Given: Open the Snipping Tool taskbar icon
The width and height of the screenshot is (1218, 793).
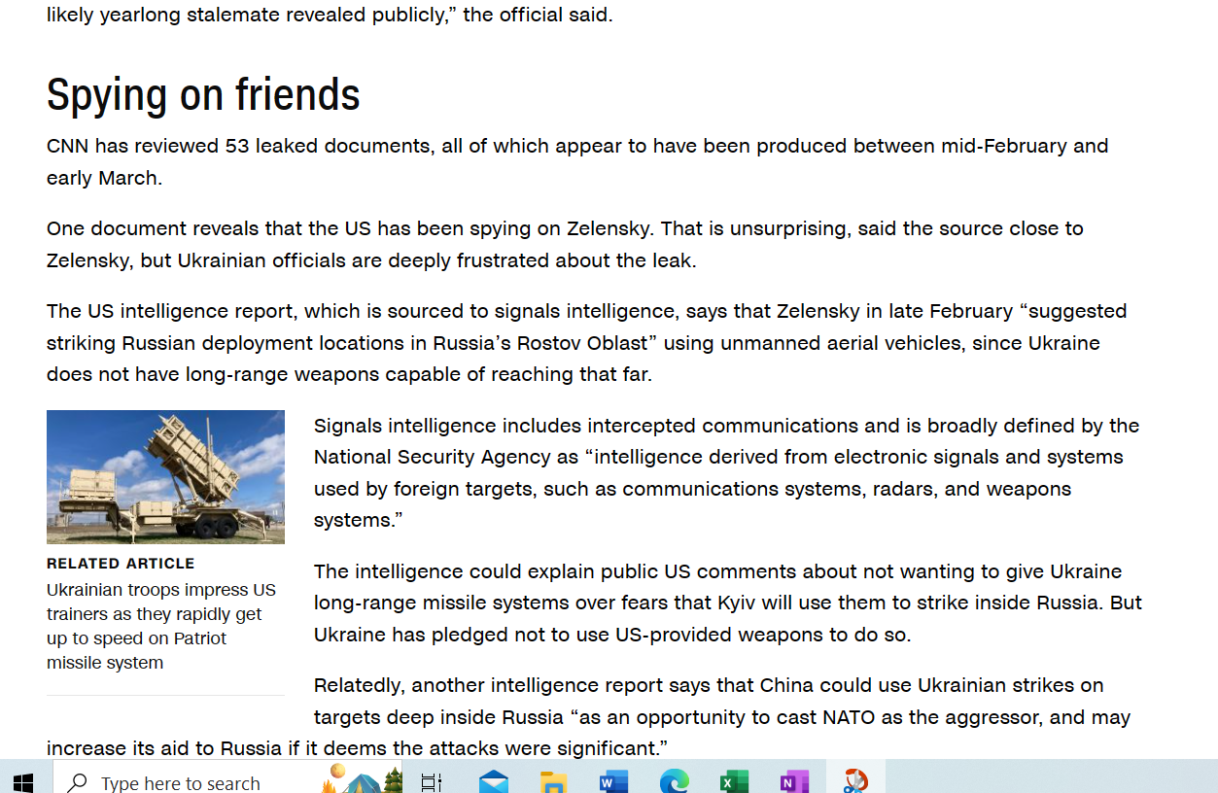Looking at the screenshot, I should click(x=855, y=781).
